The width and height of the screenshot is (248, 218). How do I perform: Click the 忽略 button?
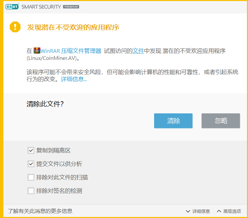[x=221, y=121]
